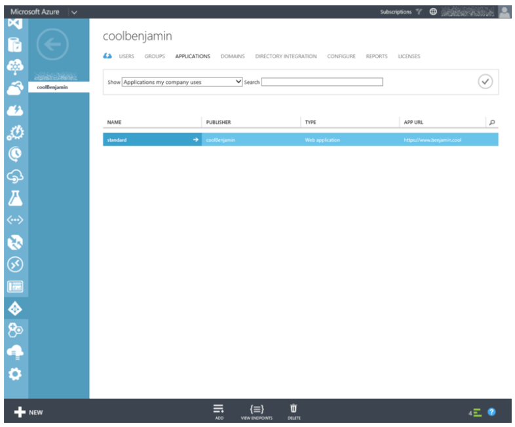Open SQL Databases sidebar icon
515x427 pixels.
(x=15, y=45)
